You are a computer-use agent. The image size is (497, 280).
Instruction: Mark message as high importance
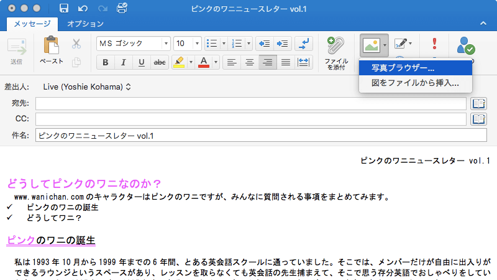point(434,44)
